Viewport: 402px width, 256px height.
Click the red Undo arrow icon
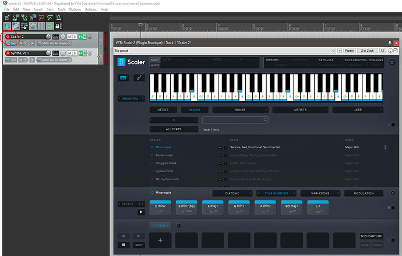coord(41,17)
